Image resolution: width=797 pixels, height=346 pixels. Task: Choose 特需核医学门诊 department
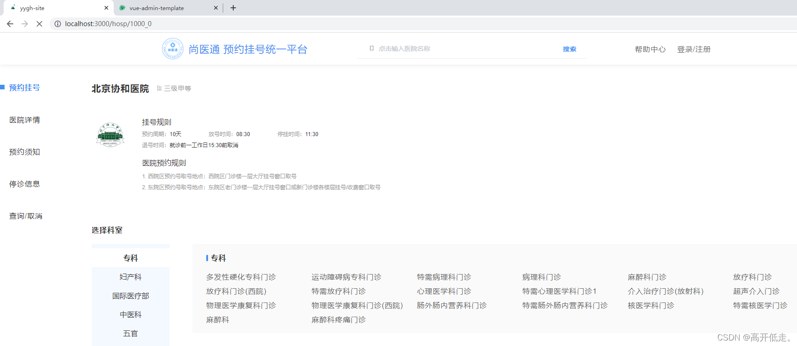760,305
